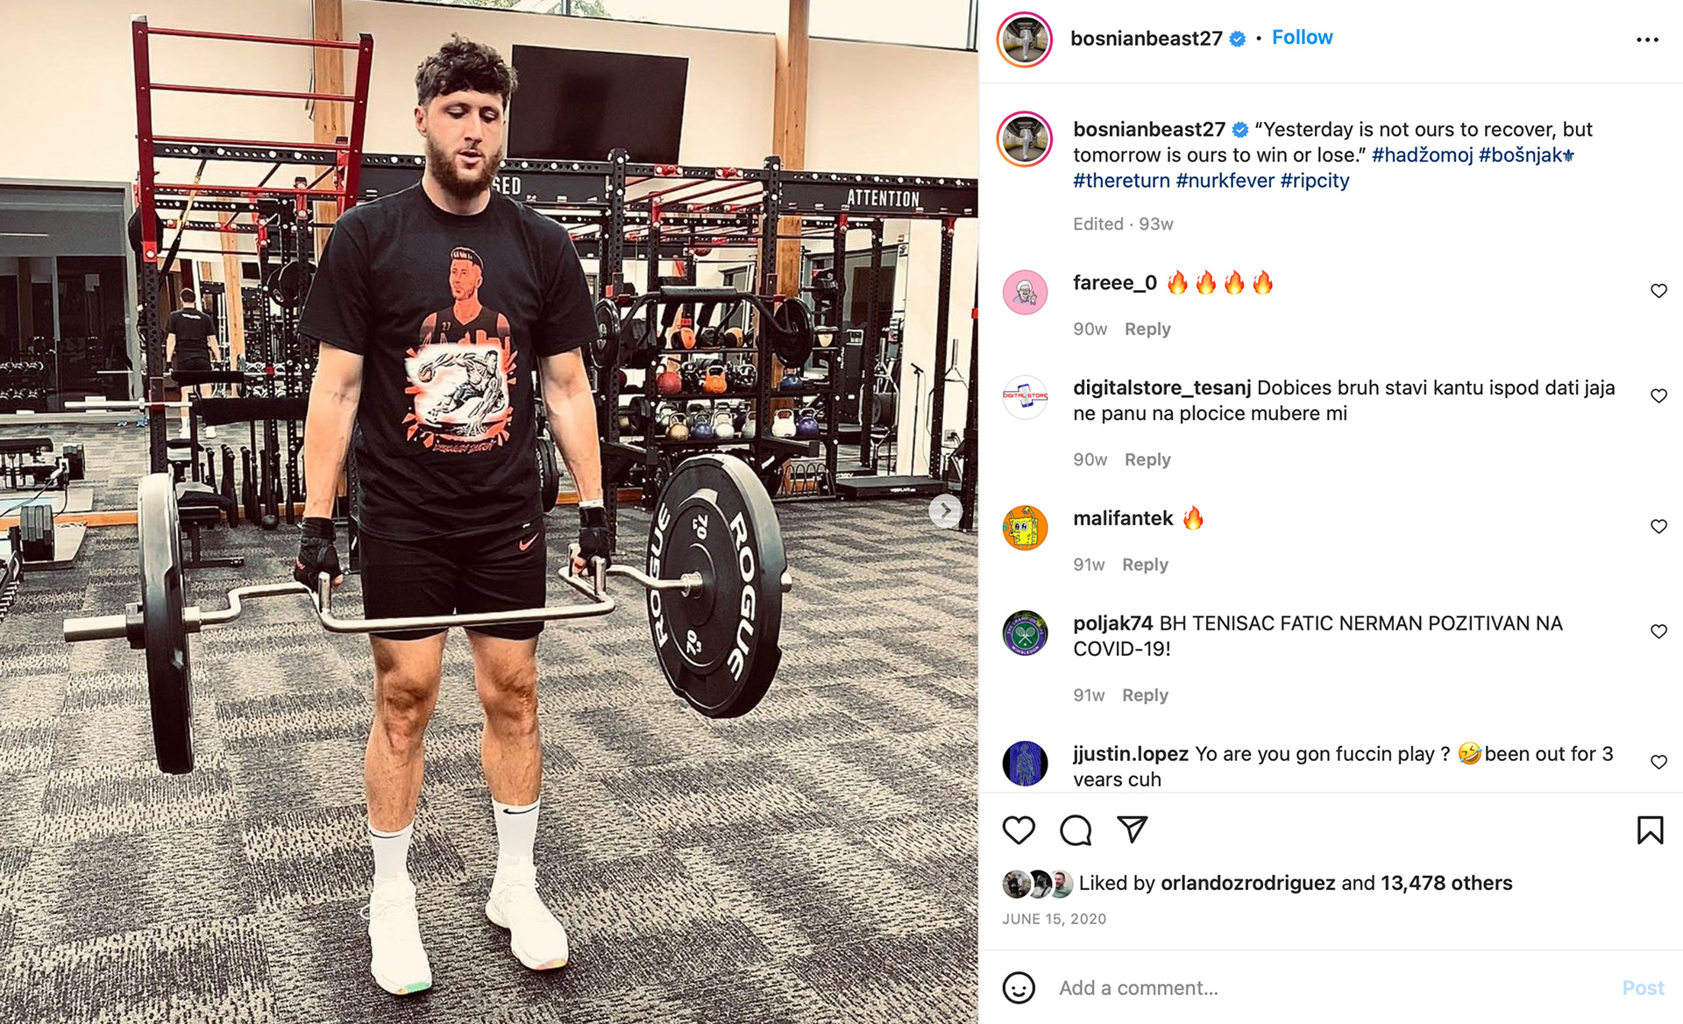Image resolution: width=1683 pixels, height=1024 pixels.
Task: Open emoji picker in comment box
Action: click(x=1019, y=987)
